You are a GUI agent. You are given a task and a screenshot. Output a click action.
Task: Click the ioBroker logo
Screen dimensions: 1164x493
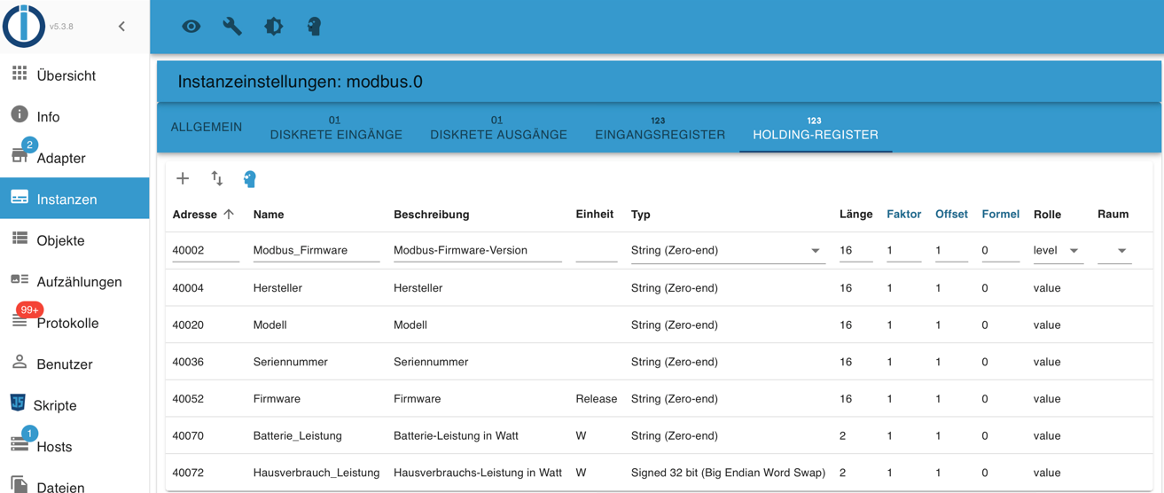click(x=24, y=26)
